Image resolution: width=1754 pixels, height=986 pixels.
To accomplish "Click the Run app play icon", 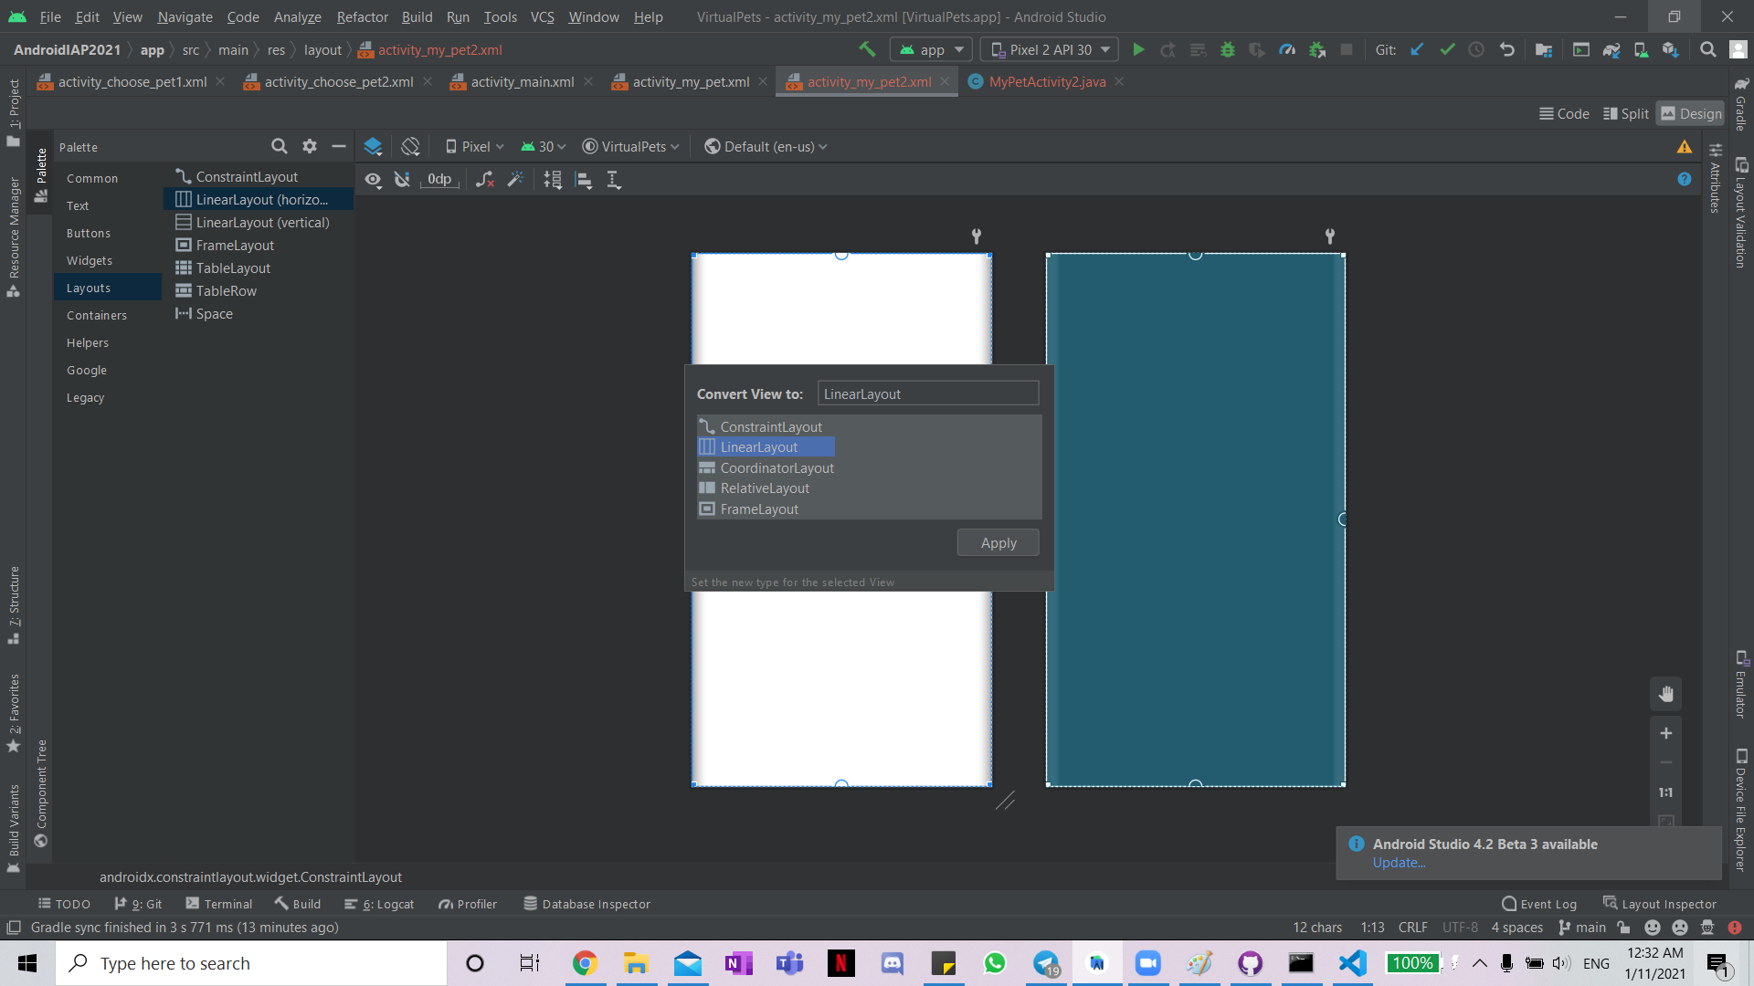I will point(1138,50).
